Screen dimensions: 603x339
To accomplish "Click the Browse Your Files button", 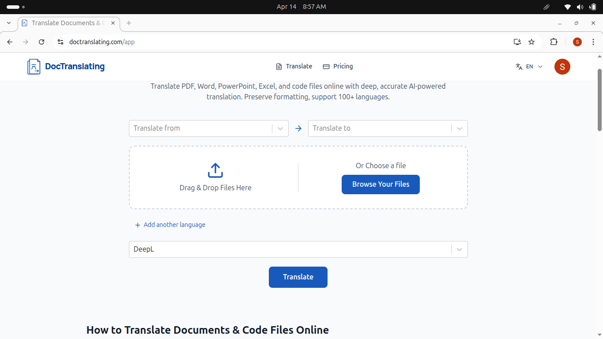I will tap(381, 185).
